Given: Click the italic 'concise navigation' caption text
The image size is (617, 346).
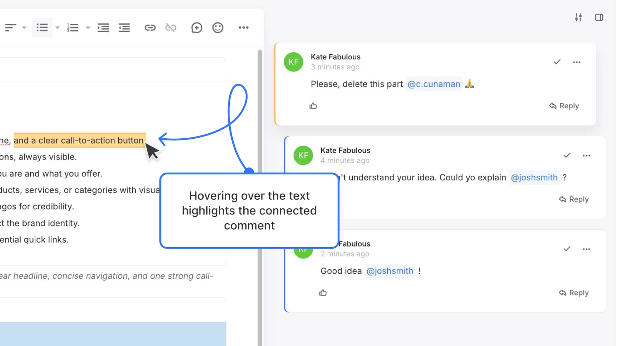Looking at the screenshot, I should [90, 276].
